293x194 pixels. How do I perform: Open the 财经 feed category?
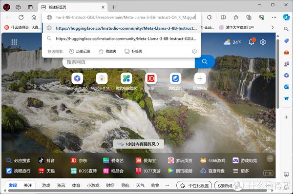click(110, 185)
